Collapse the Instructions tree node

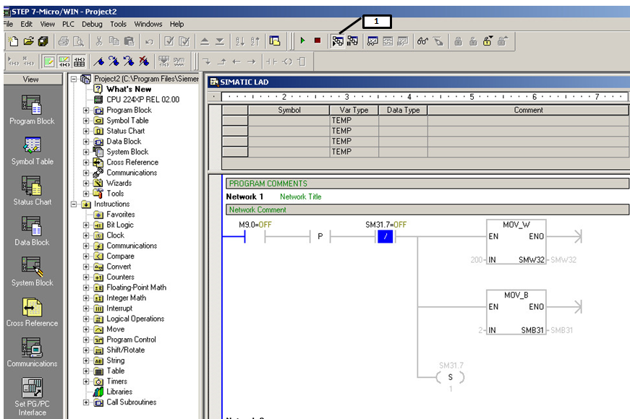coord(75,204)
